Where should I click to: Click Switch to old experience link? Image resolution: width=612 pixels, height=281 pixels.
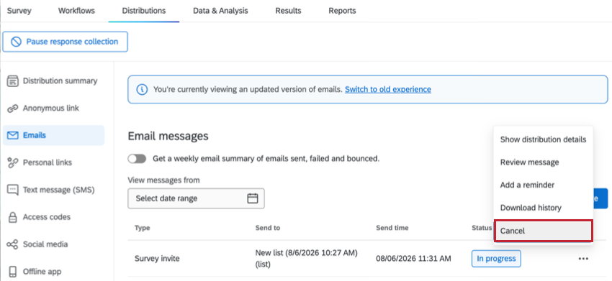click(388, 90)
